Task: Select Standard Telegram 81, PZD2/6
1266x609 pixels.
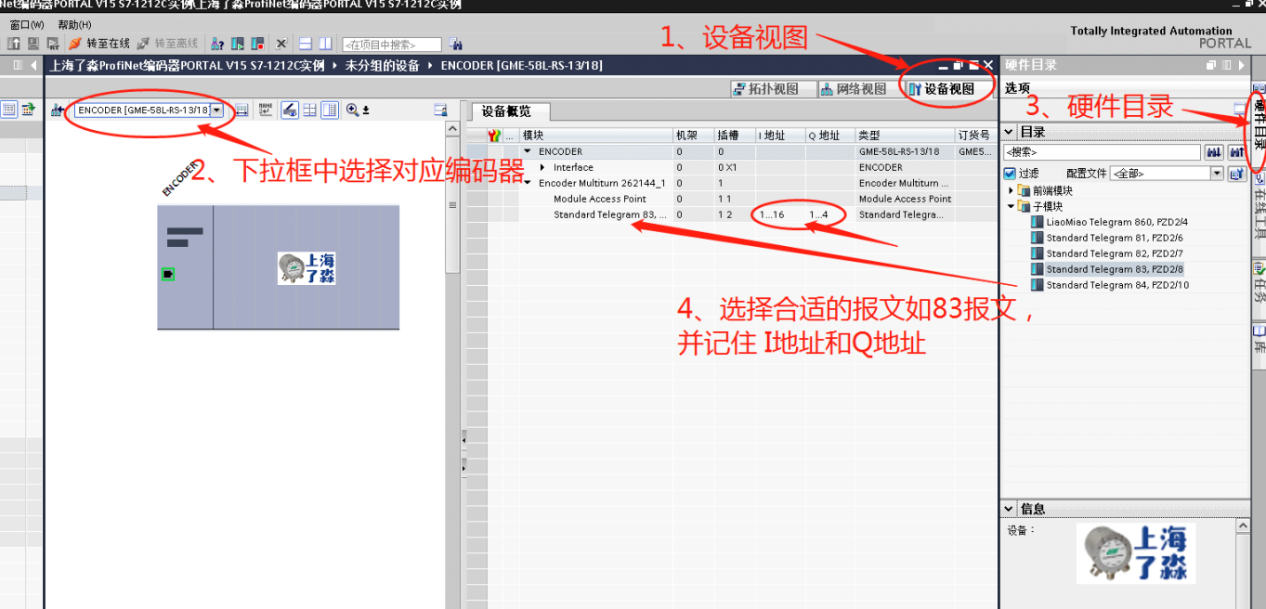Action: [x=1115, y=238]
